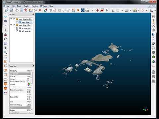Open the File menu
Viewport: 159px width, 119px height.
pos(8,6)
